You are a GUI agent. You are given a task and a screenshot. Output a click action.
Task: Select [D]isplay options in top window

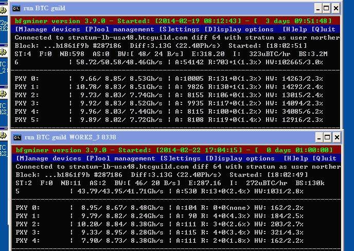[x=239, y=29]
